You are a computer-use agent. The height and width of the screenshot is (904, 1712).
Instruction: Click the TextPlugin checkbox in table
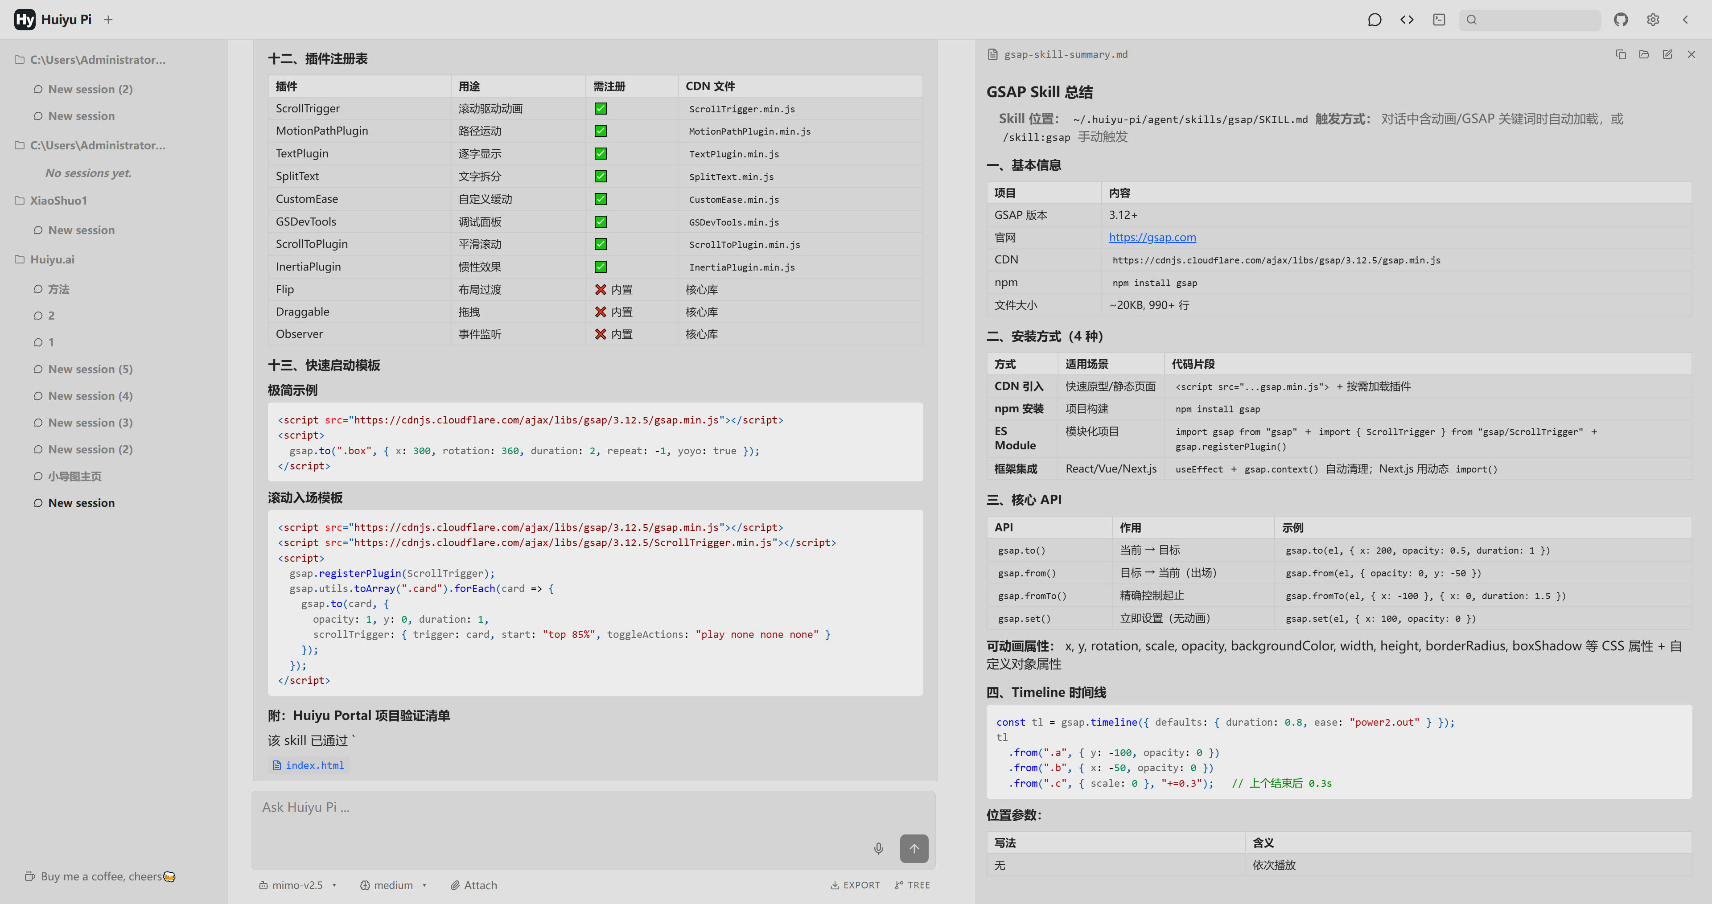click(600, 153)
